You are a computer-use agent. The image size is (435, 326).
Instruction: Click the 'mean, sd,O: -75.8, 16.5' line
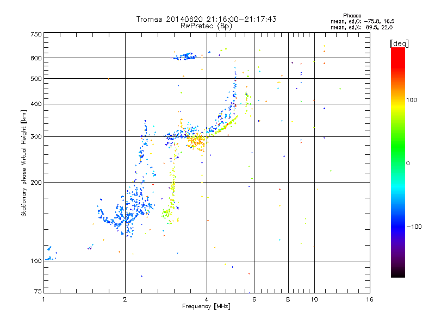pos(362,21)
